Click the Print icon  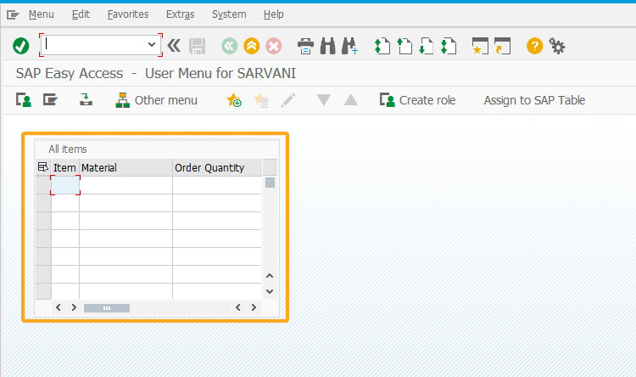tap(305, 46)
